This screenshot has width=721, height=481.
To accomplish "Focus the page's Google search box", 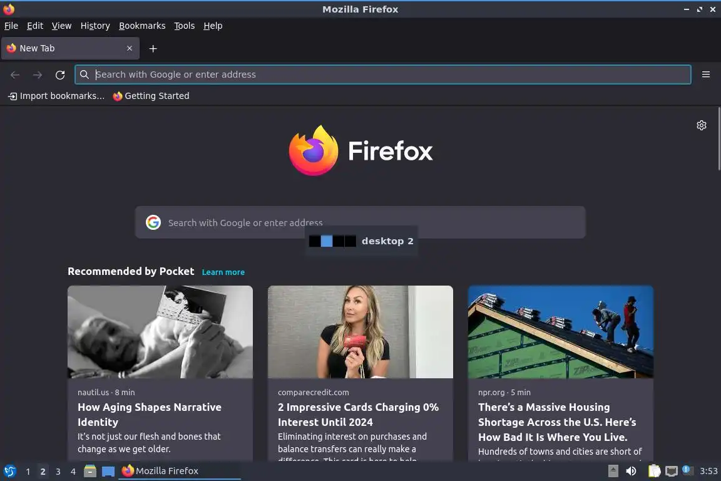I will [360, 222].
